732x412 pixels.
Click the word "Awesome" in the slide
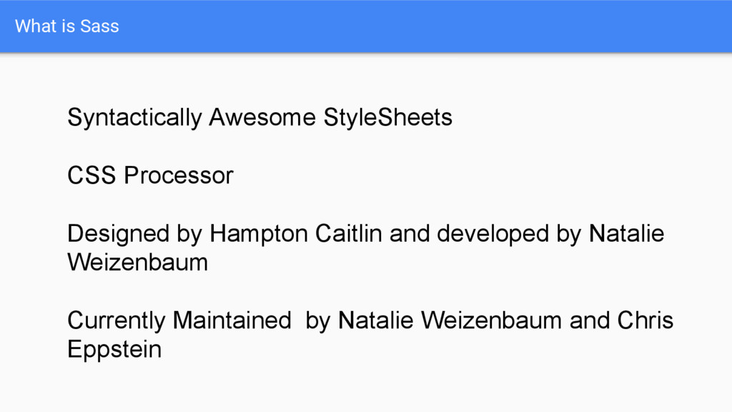coord(262,117)
